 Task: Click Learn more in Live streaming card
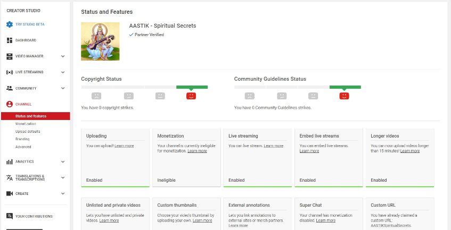point(274,146)
